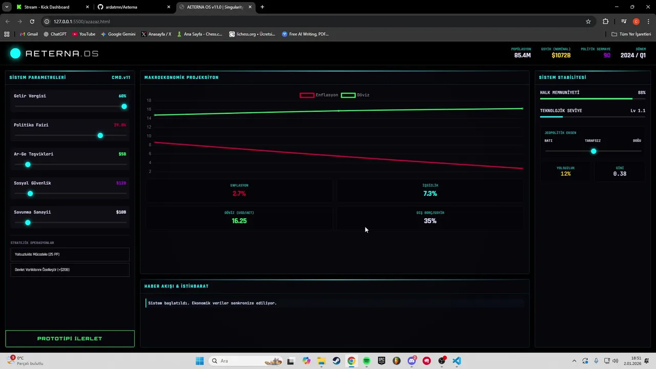Open Epic Games Launcher from taskbar

pyautogui.click(x=381, y=361)
